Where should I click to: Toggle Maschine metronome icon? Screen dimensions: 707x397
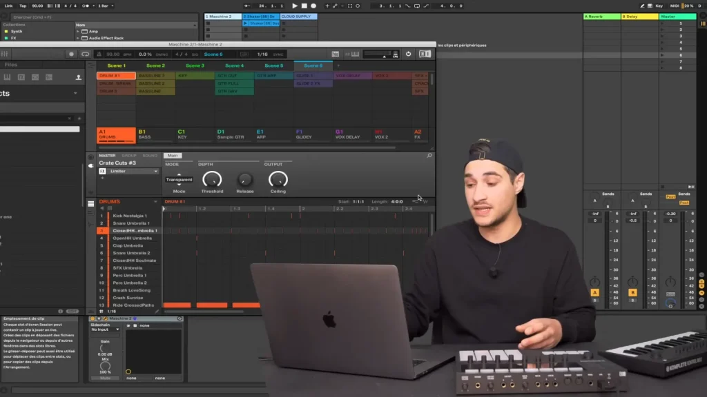click(99, 54)
